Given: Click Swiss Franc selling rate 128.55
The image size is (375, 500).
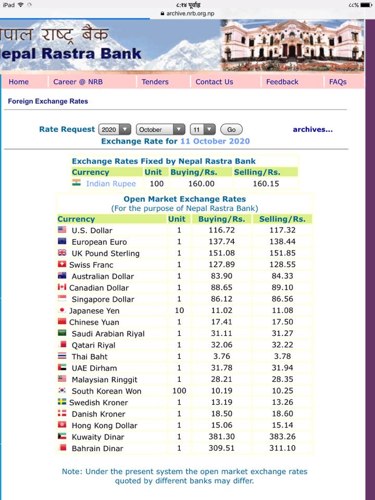Looking at the screenshot, I should coord(282,265).
